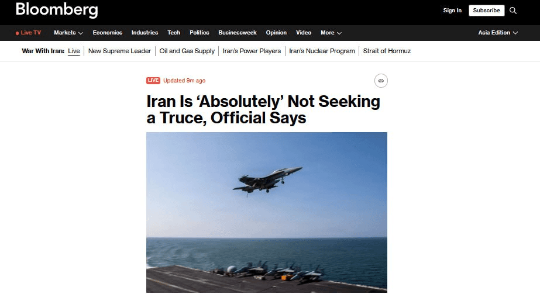Open Businessweek section
540x294 pixels.
(238, 33)
